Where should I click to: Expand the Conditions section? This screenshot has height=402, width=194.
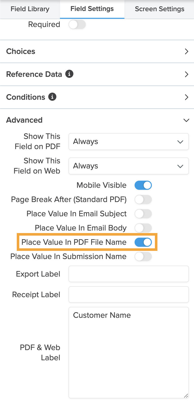click(186, 97)
